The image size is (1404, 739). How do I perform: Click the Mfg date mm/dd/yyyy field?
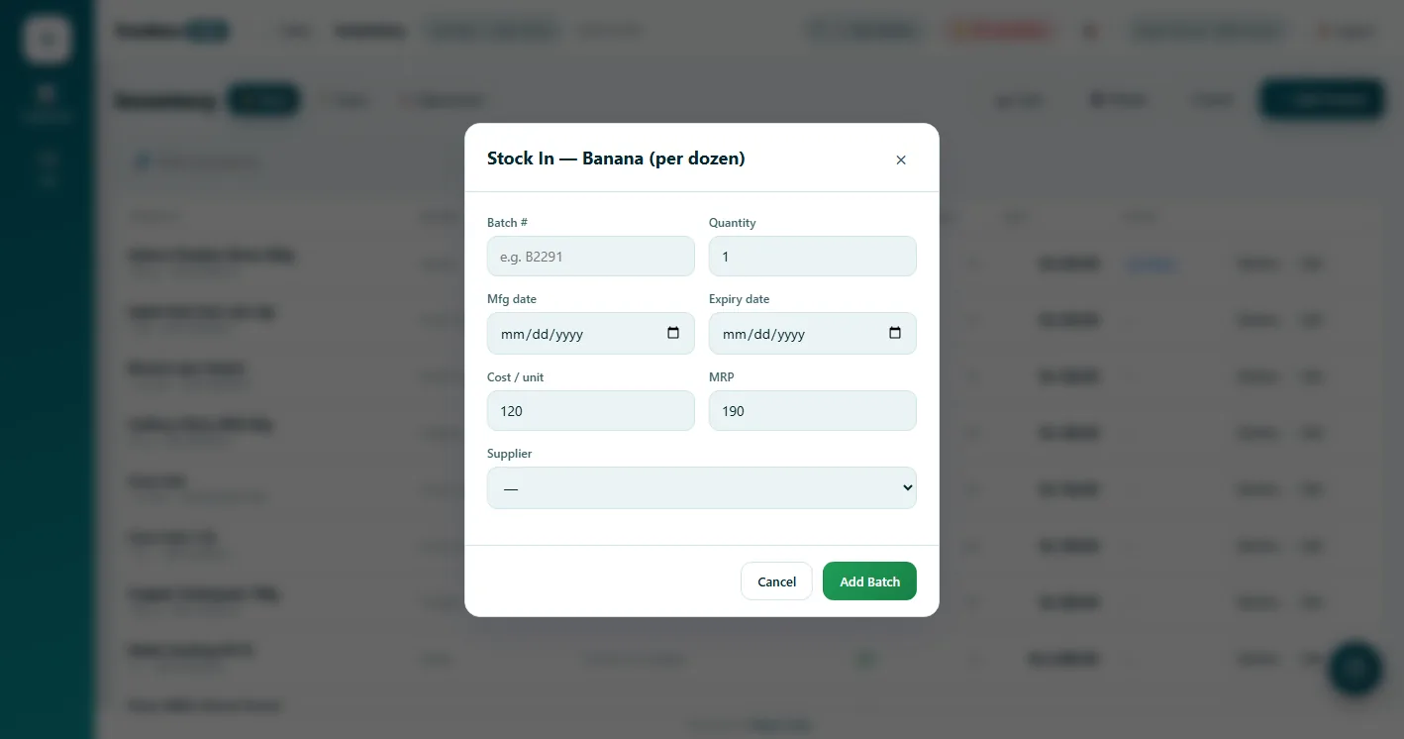click(591, 333)
